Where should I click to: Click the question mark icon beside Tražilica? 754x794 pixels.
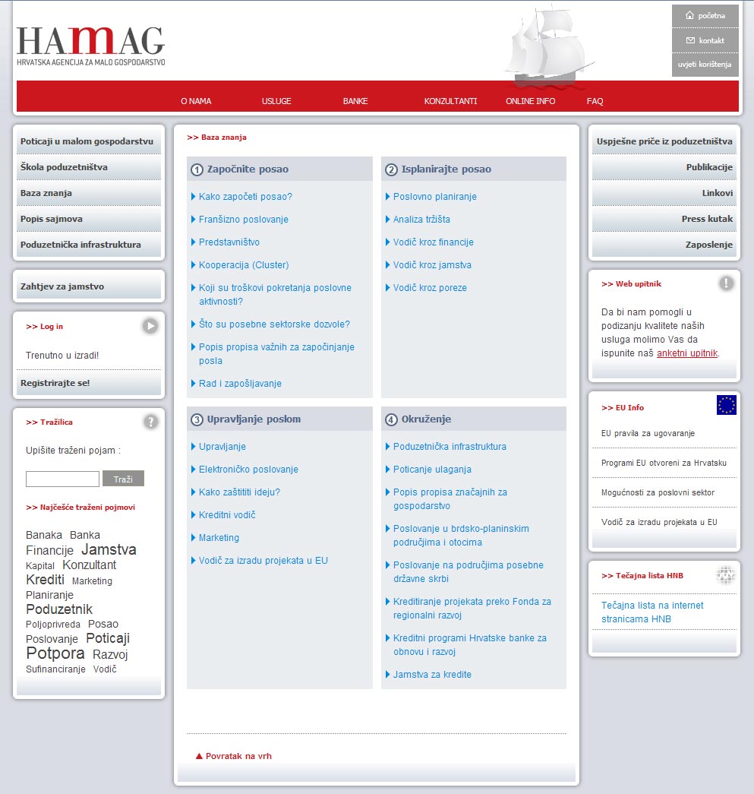(x=151, y=422)
